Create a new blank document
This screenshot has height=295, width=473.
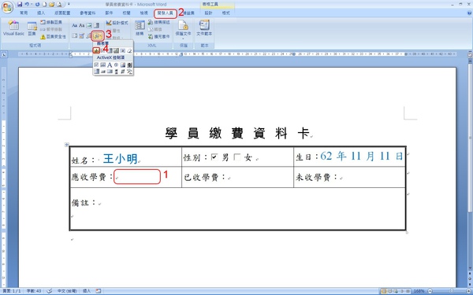[x=45, y=4]
